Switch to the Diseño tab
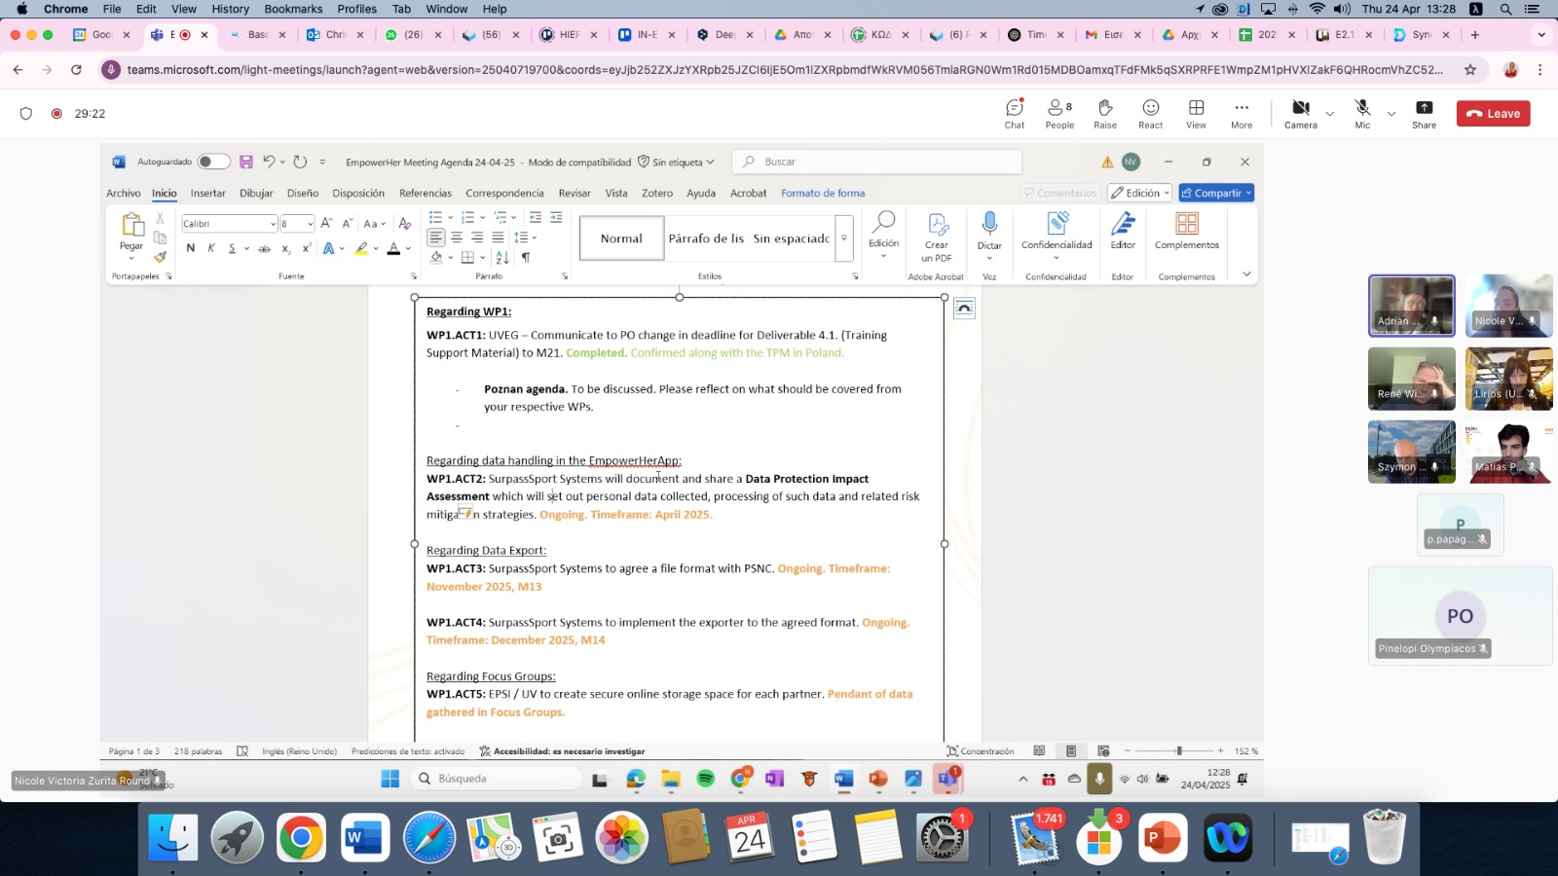1558x876 pixels. [x=303, y=193]
